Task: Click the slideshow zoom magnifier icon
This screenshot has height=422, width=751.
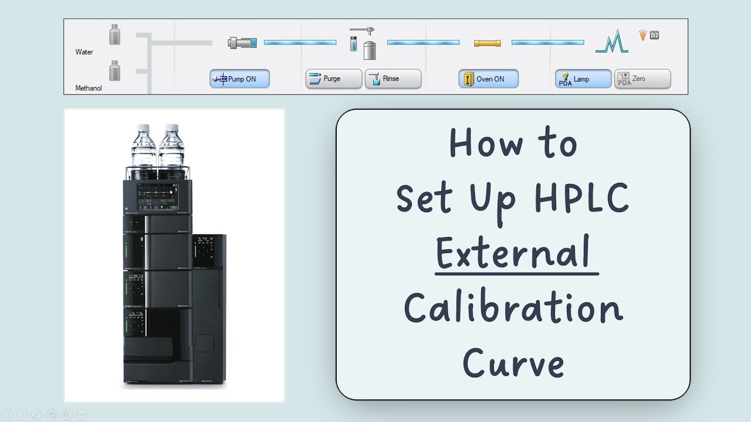Action: [x=67, y=414]
